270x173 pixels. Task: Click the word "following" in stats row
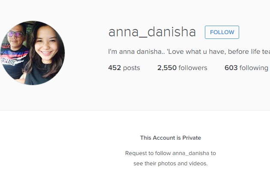coord(254,68)
